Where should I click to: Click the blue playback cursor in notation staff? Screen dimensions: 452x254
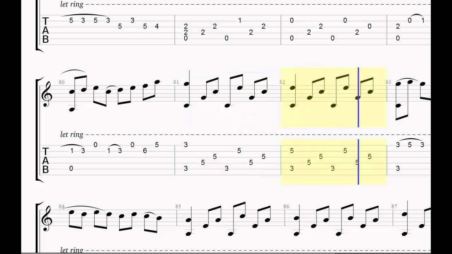[358, 97]
